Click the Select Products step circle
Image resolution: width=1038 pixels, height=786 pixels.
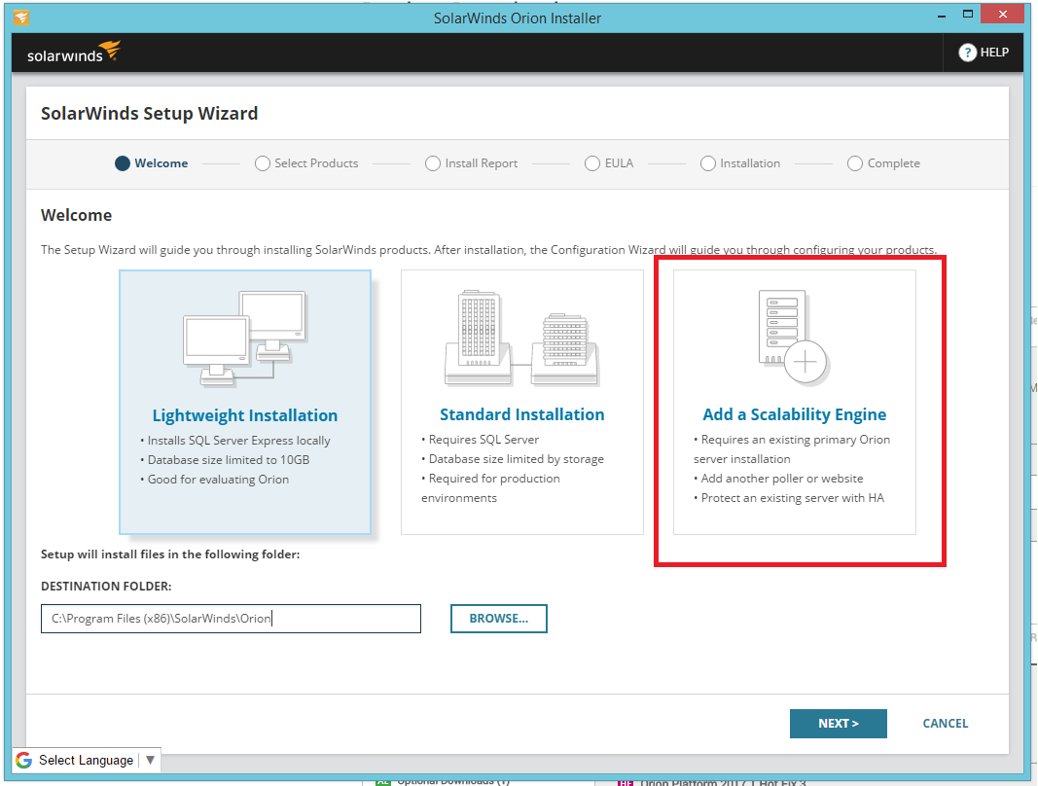coord(262,162)
